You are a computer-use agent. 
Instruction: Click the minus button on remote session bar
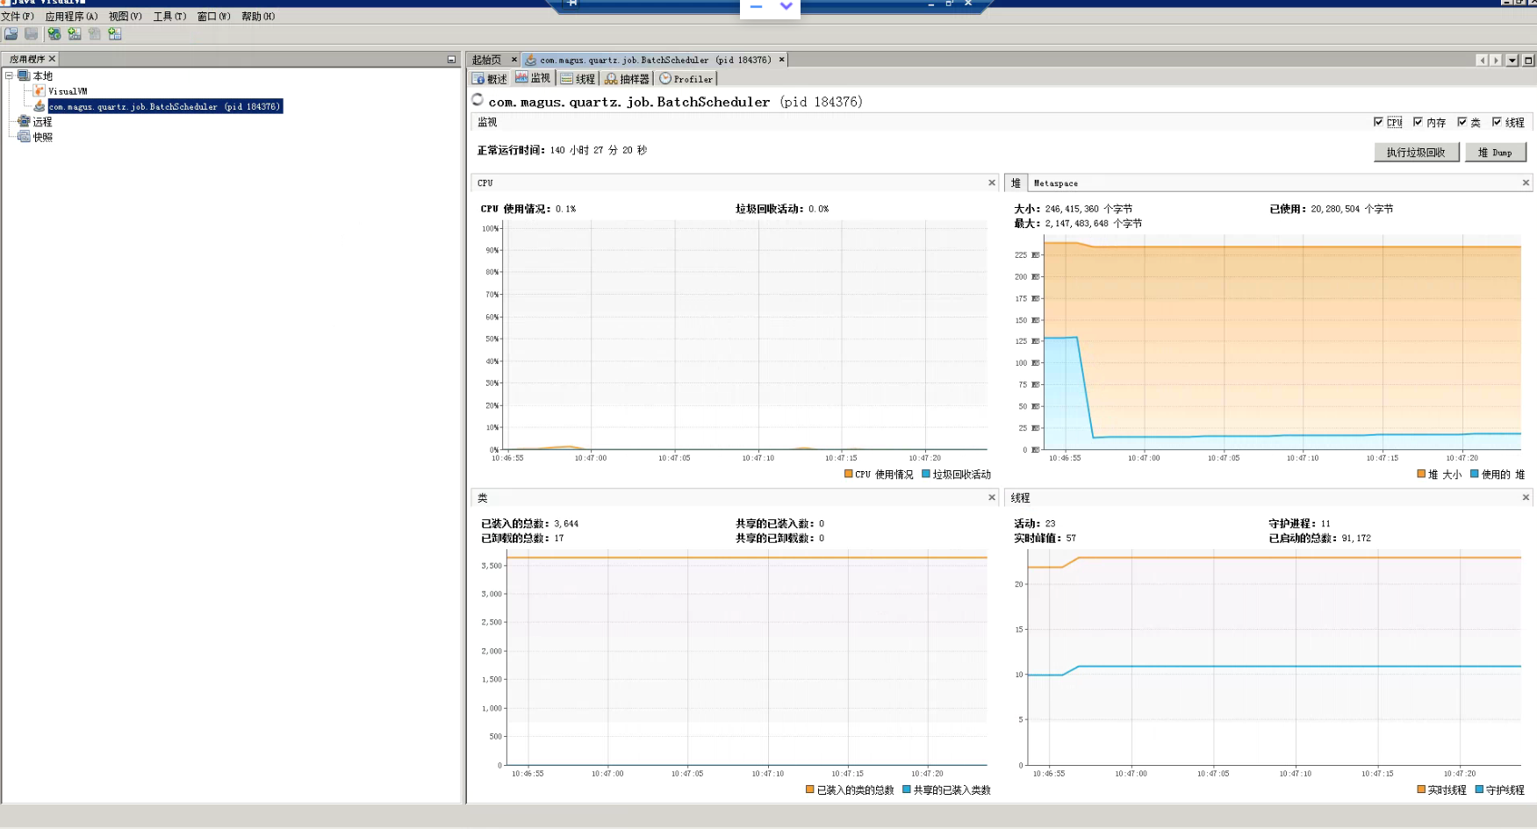pyautogui.click(x=756, y=7)
